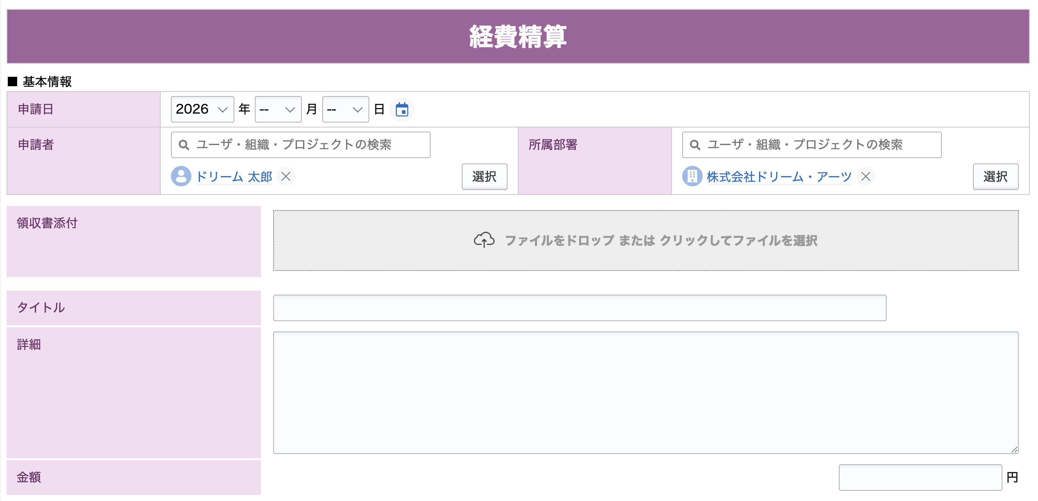This screenshot has height=501, width=1038.
Task: Focus the 申請者 search input field
Action: tap(301, 145)
